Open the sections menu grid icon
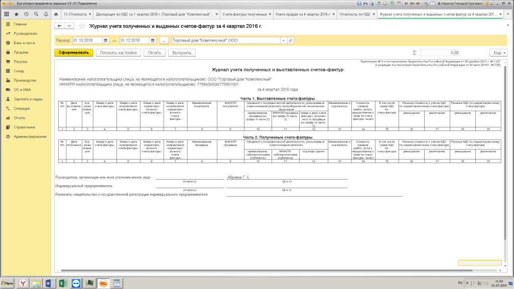This screenshot has height=289, width=514. [x=6, y=14]
